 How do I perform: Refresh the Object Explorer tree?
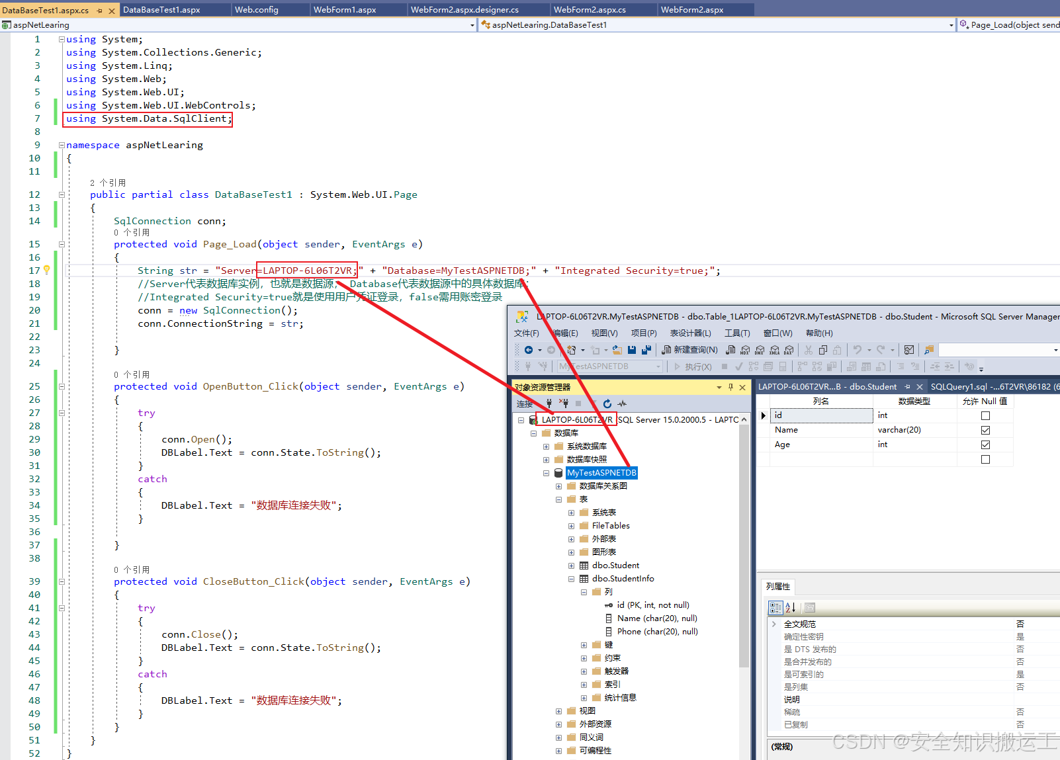pyautogui.click(x=607, y=403)
